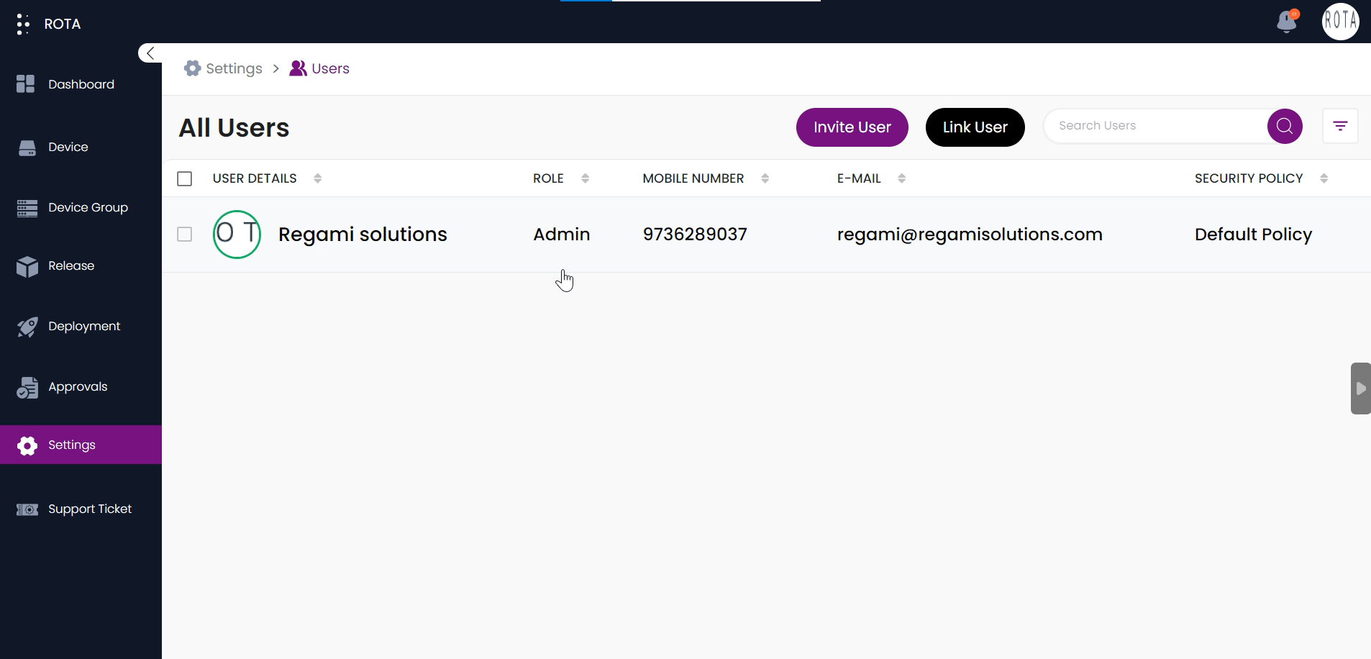Click the Regami solutions user name

point(363,235)
